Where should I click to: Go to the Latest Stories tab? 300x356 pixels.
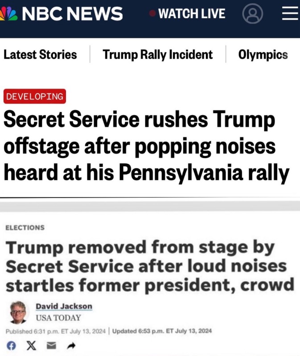(x=40, y=55)
